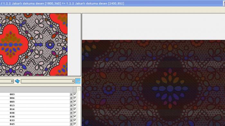Disable the checkbox for row 033
225x126 pixels.
click(x=75, y=120)
